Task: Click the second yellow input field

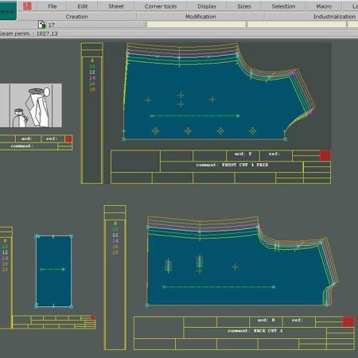Action: pos(297,25)
